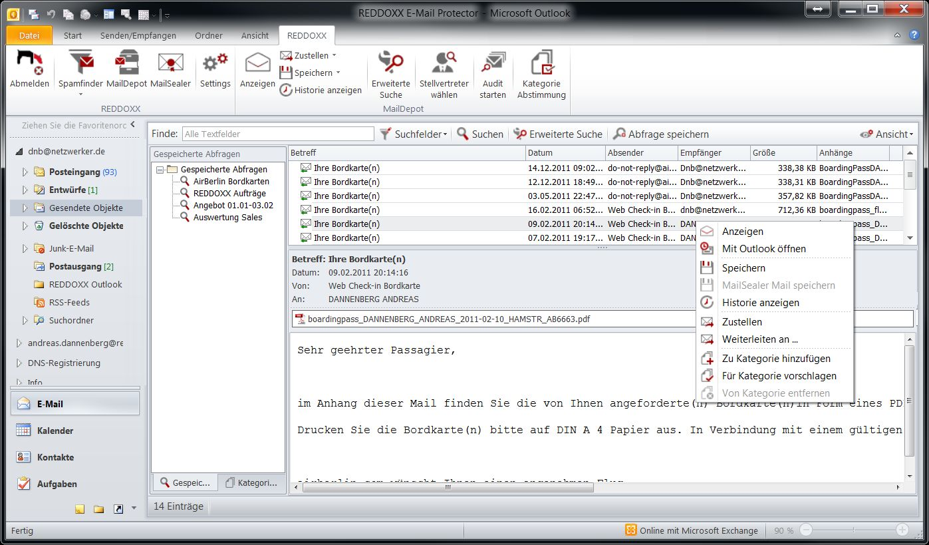
Task: Collapse the dnb@netzwerker.de account
Action: coord(19,152)
